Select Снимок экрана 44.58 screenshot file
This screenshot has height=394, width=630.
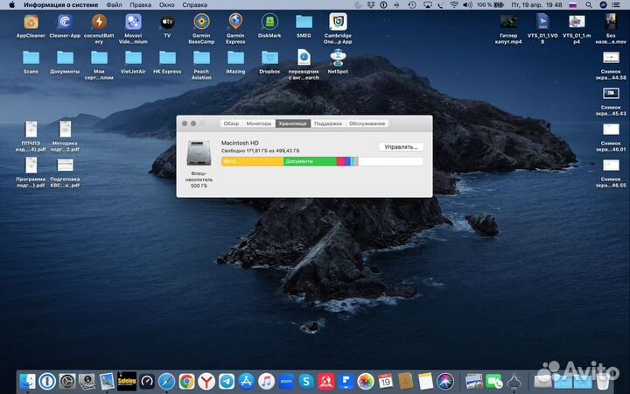point(611,58)
